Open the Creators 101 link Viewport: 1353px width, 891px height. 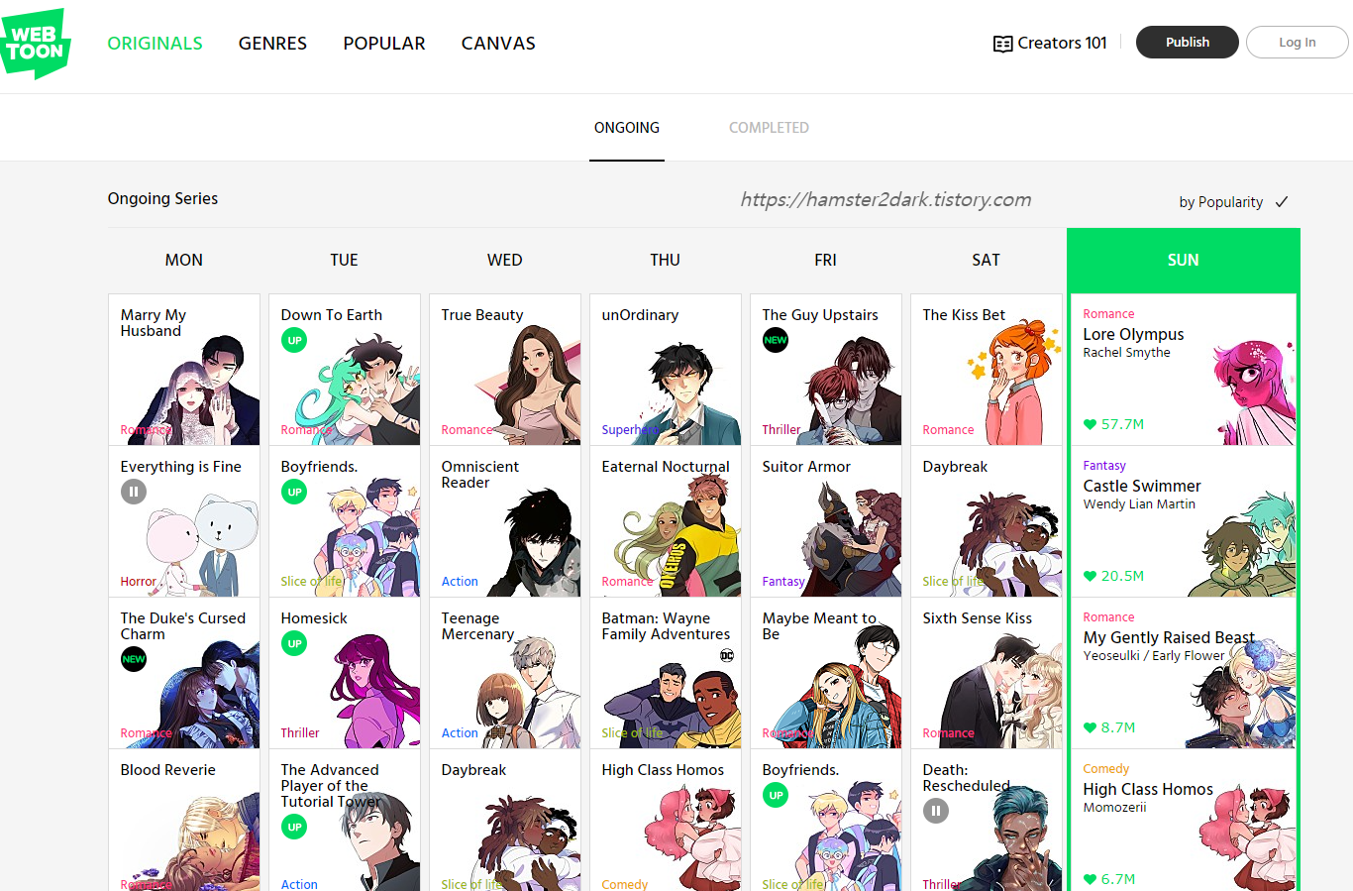1050,44
